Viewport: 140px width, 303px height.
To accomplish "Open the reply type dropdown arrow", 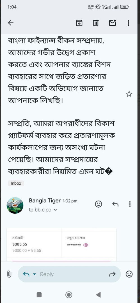I will point(35,274).
